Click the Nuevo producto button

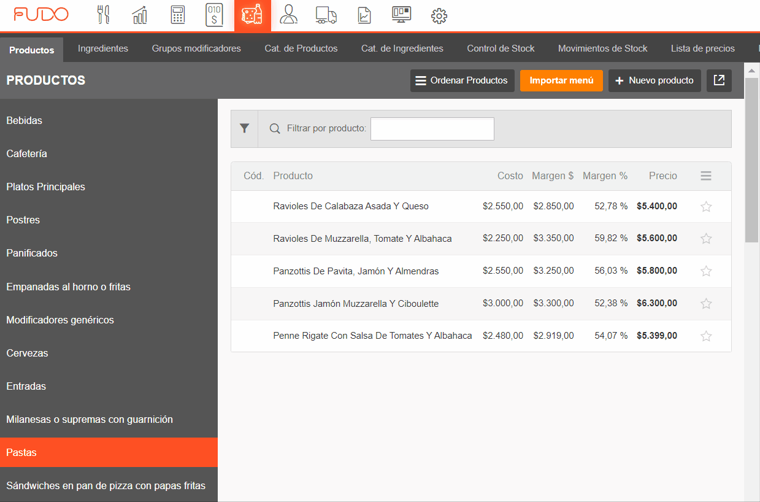pos(654,80)
